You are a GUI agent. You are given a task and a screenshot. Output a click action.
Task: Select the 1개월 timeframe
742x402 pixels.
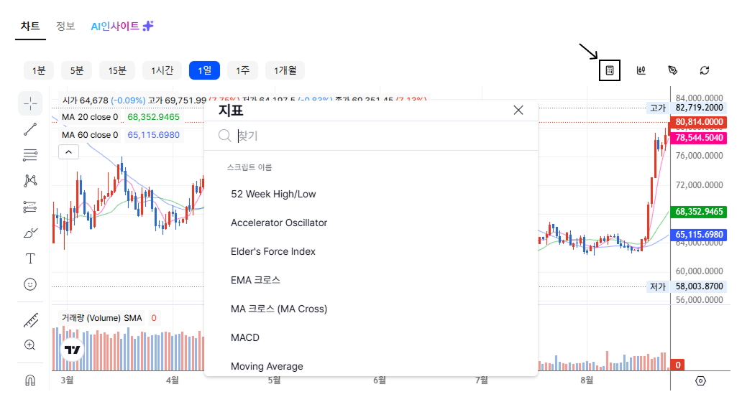pos(285,70)
